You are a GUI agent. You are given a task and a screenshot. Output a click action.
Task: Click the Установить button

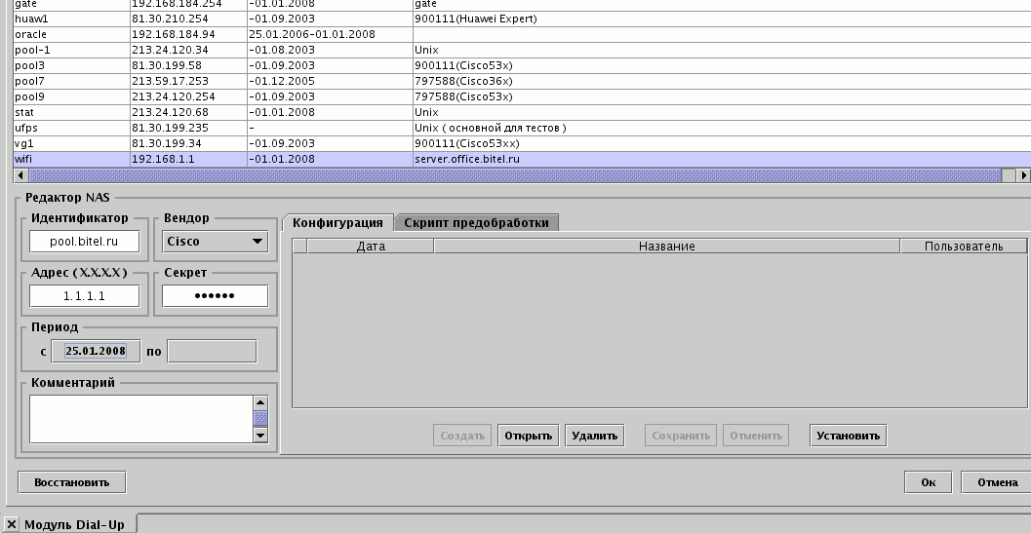(x=848, y=436)
